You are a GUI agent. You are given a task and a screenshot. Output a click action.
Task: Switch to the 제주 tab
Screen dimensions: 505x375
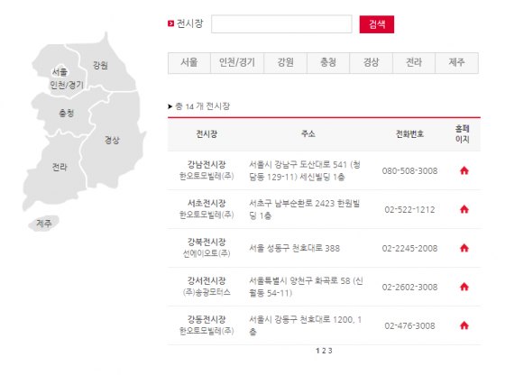click(x=456, y=63)
